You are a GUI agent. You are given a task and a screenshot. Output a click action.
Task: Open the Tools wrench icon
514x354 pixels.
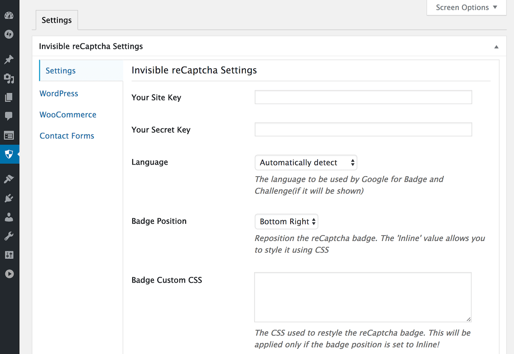click(x=9, y=236)
